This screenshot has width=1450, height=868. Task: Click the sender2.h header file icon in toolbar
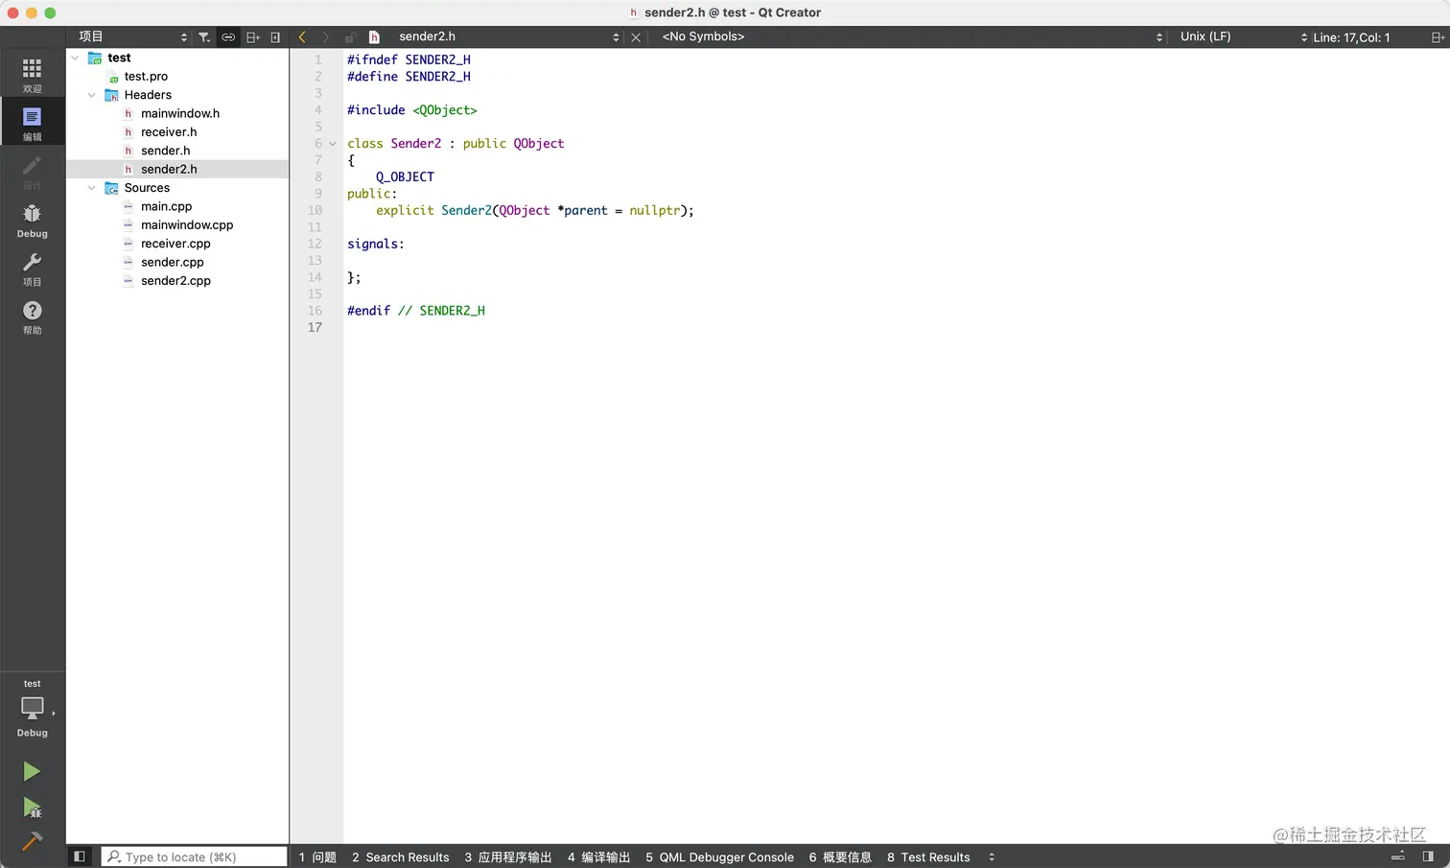click(x=375, y=37)
